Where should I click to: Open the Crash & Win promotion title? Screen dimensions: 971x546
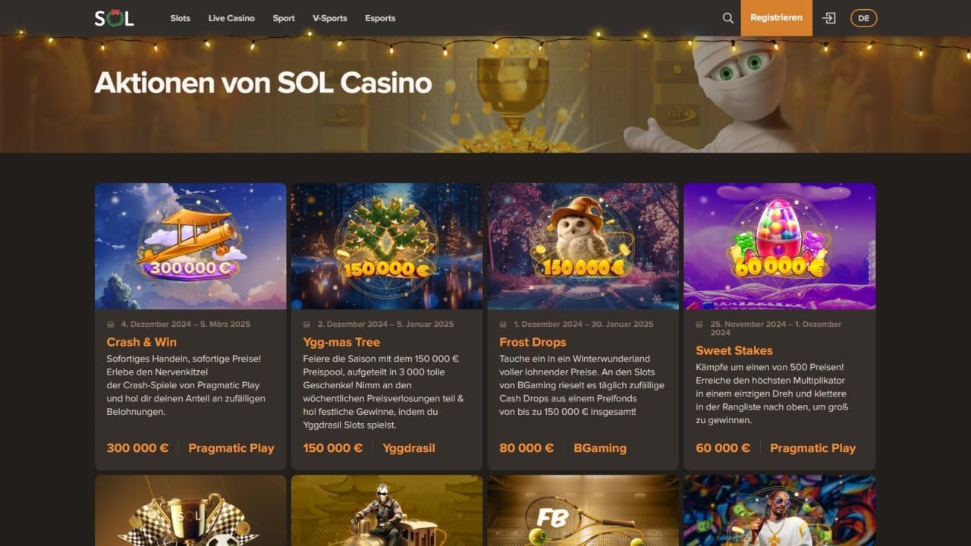[142, 342]
